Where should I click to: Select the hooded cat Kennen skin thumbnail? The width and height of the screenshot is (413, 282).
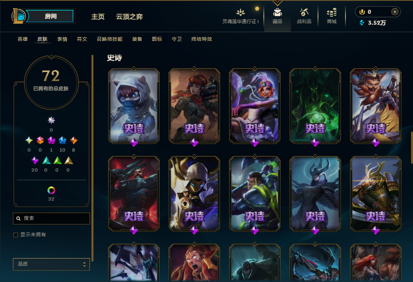pos(134,106)
